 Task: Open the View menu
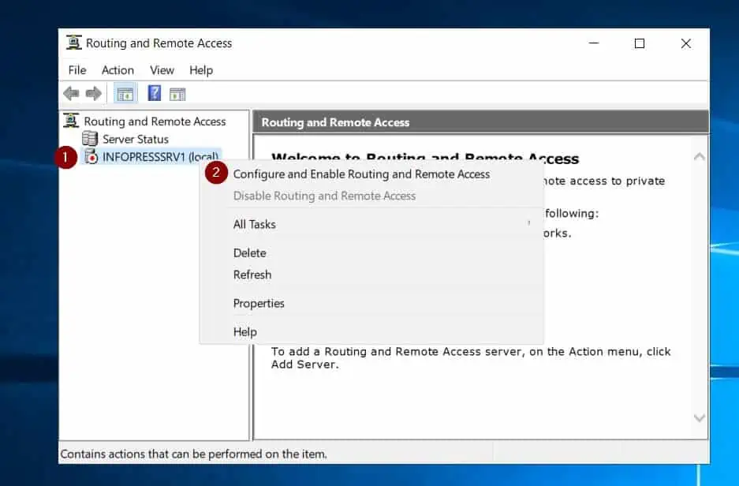pyautogui.click(x=162, y=70)
